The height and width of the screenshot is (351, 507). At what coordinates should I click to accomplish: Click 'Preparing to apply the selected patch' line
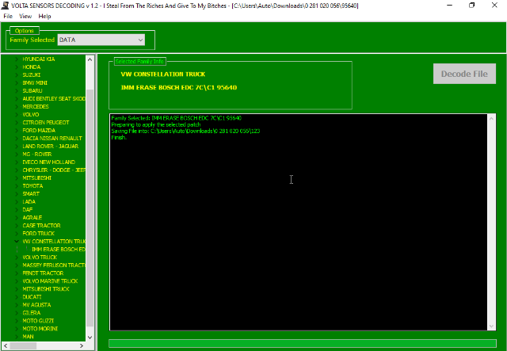tap(156, 124)
